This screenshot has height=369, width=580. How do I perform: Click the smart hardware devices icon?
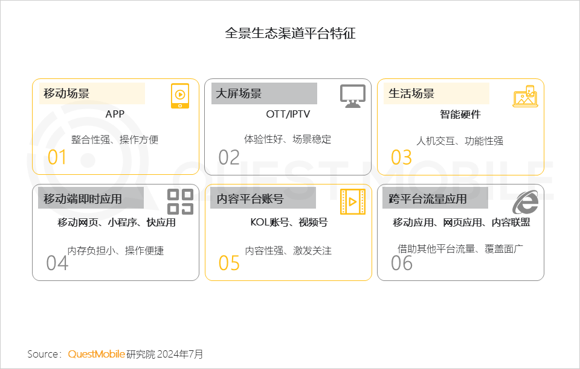pyautogui.click(x=525, y=96)
